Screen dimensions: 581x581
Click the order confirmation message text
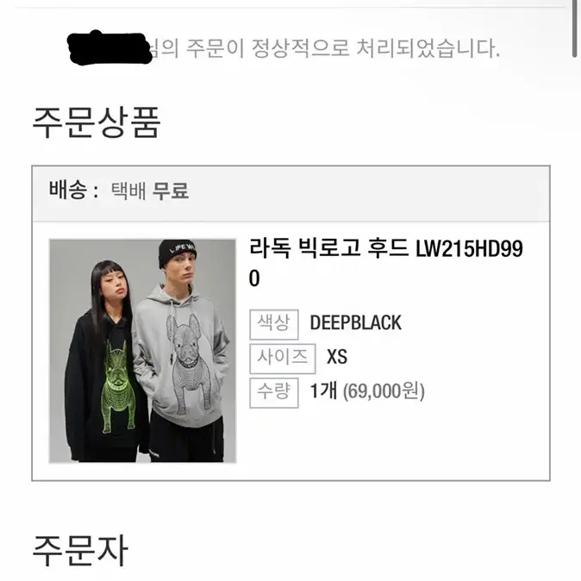(x=325, y=48)
